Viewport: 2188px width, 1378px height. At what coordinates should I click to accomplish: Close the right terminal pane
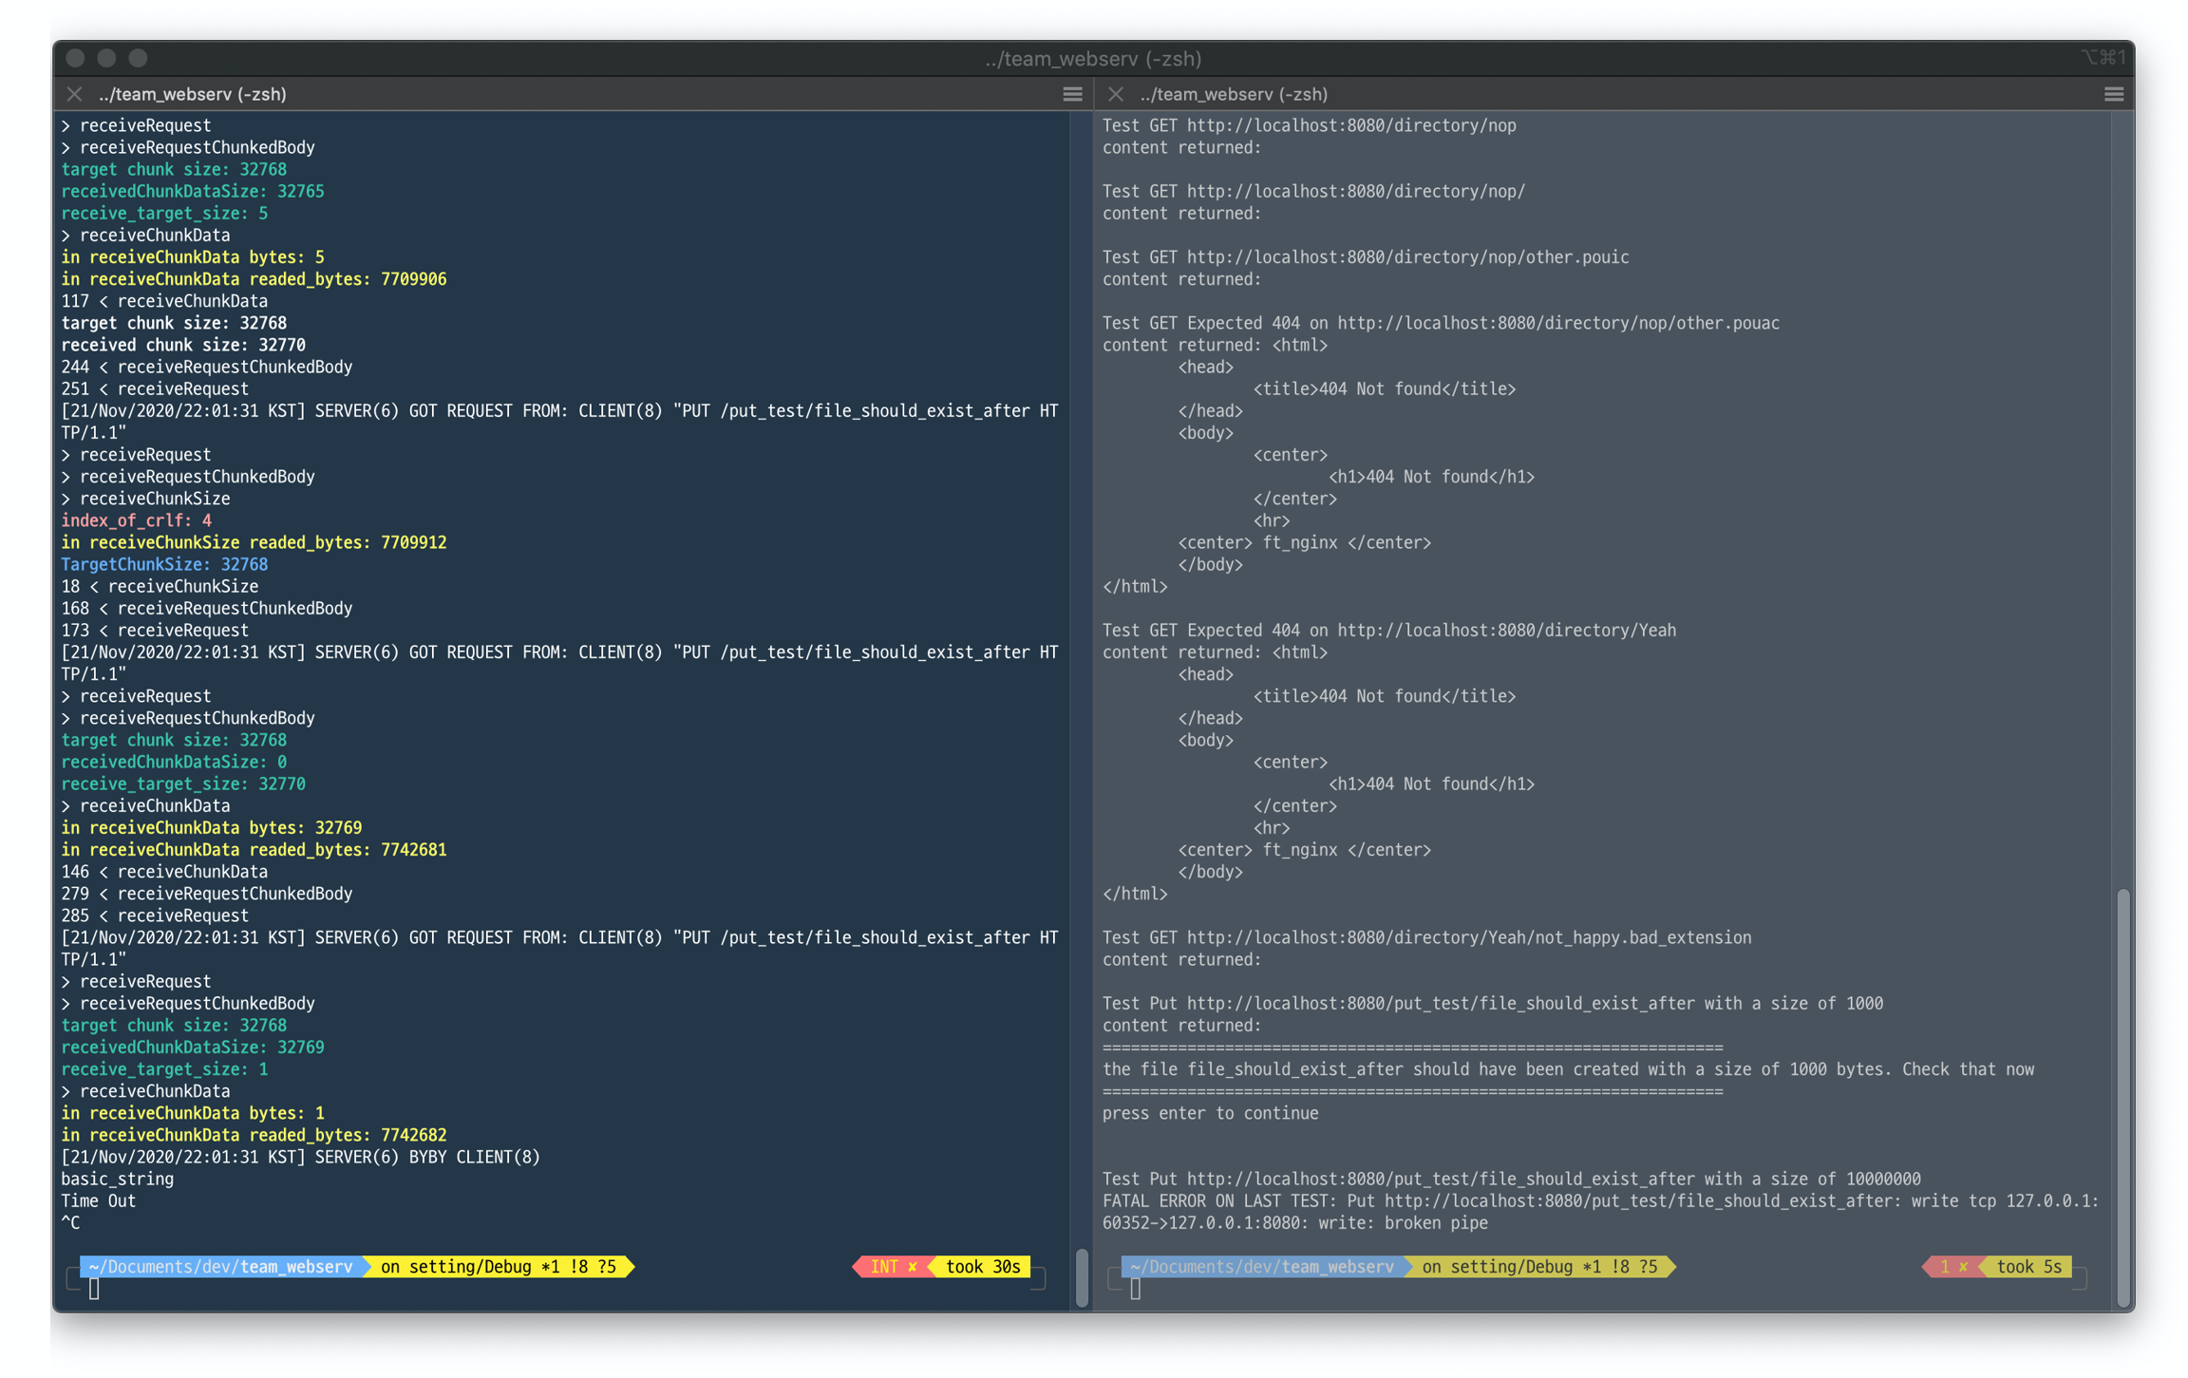(1116, 94)
